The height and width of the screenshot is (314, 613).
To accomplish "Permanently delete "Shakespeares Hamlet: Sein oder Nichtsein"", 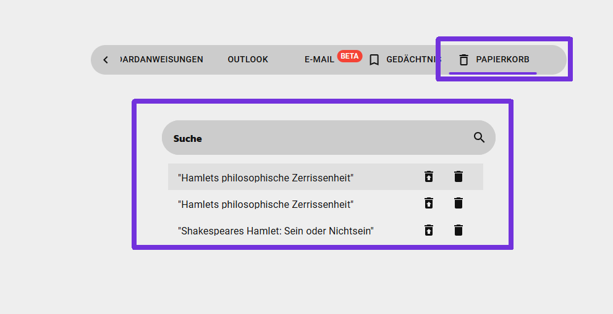I will pos(458,231).
